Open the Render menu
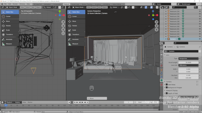This screenshot has width=202, height=113. (15, 4)
